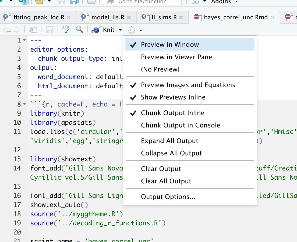297x242 pixels.
Task: Click html_document: default YAML line
Action: point(80,86)
